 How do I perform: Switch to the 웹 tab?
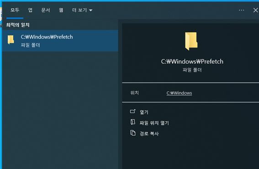(x=61, y=10)
